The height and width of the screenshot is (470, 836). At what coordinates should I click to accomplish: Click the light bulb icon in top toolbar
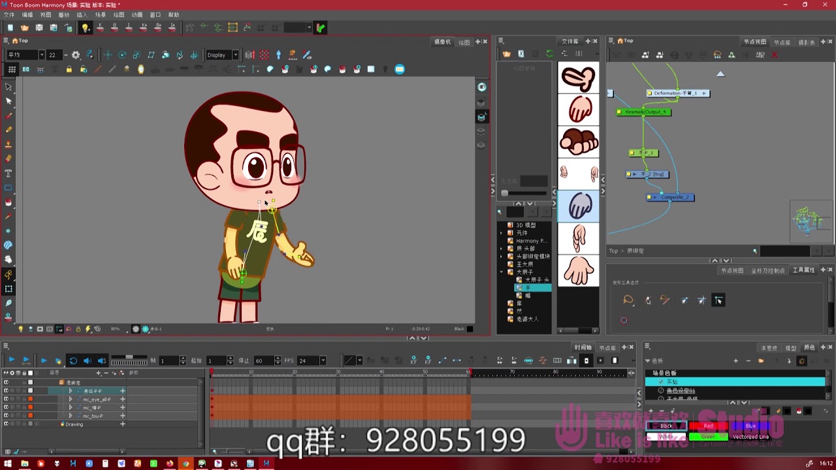(85, 27)
